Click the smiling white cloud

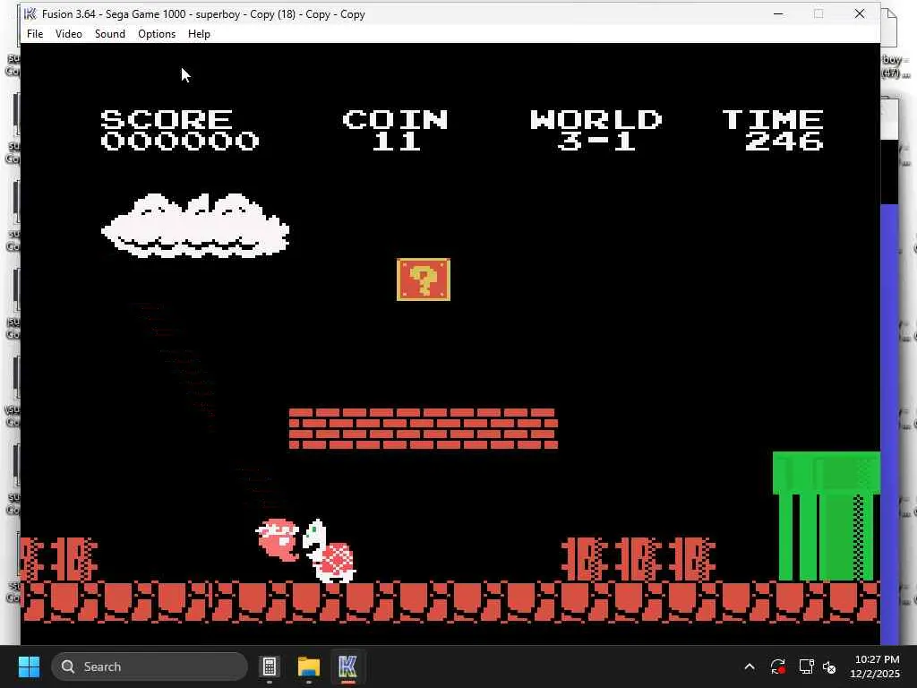(x=195, y=226)
